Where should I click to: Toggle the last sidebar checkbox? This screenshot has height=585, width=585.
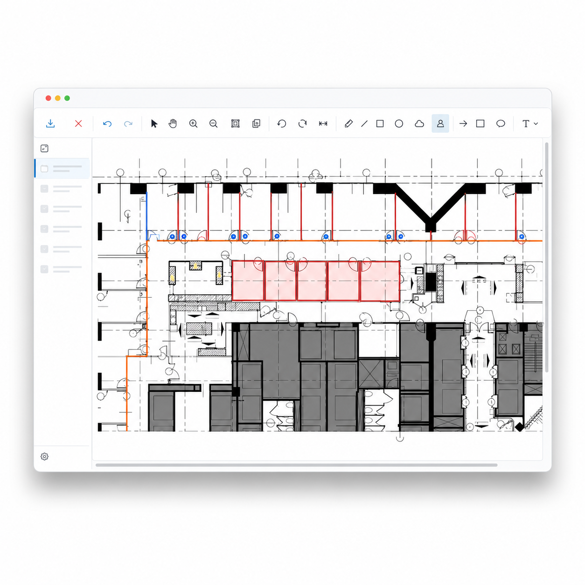44,269
